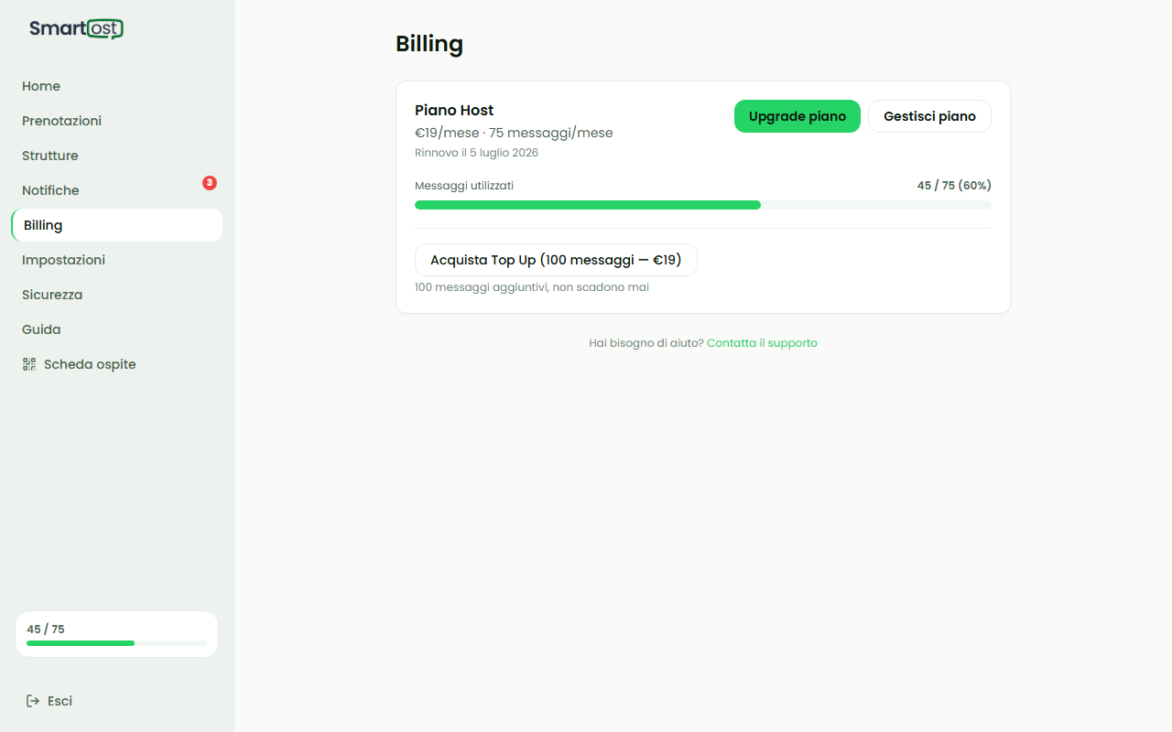This screenshot has height=732, width=1172.
Task: Click the Piano Host plan title
Action: tap(454, 111)
